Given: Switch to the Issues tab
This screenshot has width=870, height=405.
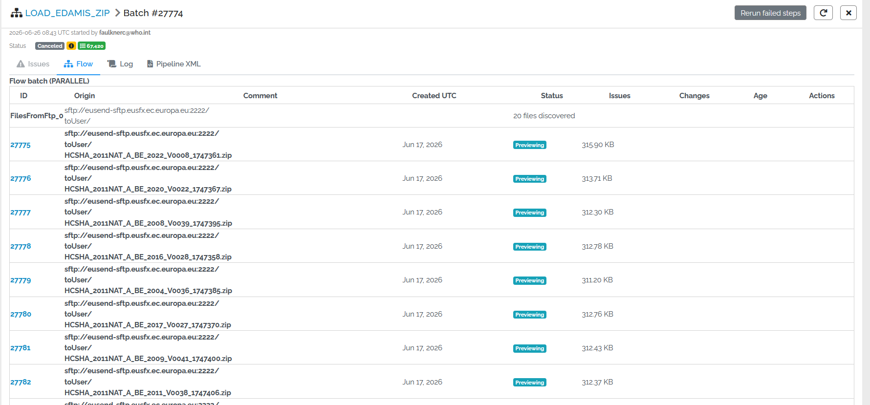Looking at the screenshot, I should click(x=33, y=64).
